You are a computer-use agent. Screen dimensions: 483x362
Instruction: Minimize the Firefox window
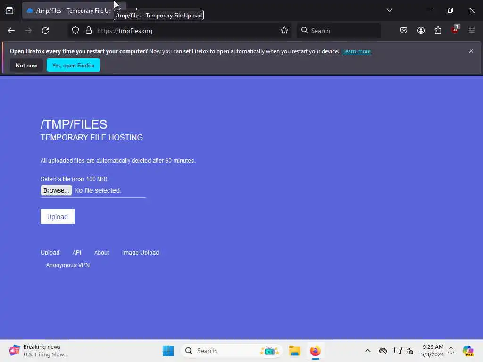click(x=428, y=10)
